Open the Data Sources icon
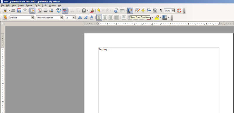Viewport: 234px width, 113px height. pos(155,11)
